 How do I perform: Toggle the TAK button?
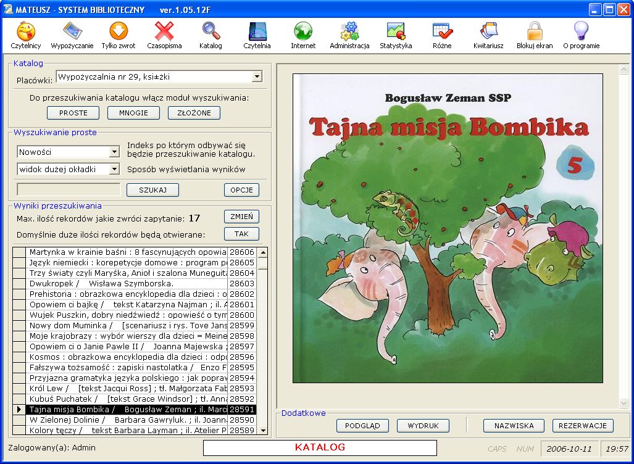[242, 234]
